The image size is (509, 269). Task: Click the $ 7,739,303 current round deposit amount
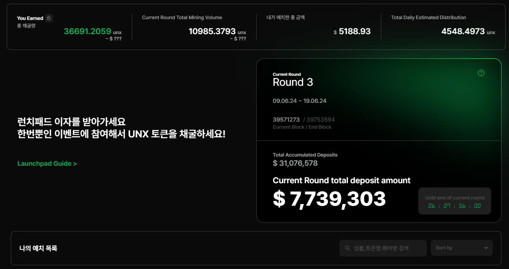pos(329,199)
